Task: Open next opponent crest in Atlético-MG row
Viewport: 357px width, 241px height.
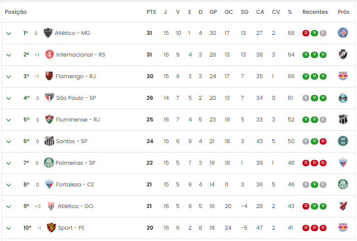Action: point(343,33)
